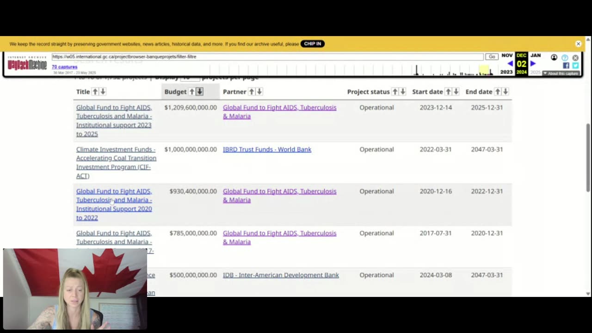The width and height of the screenshot is (592, 333).
Task: Share capture on Twitter
Action: point(575,65)
